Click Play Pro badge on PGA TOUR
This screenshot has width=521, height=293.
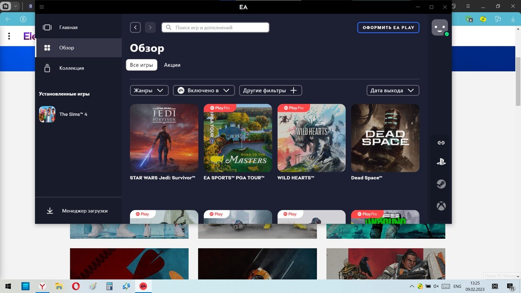220,108
